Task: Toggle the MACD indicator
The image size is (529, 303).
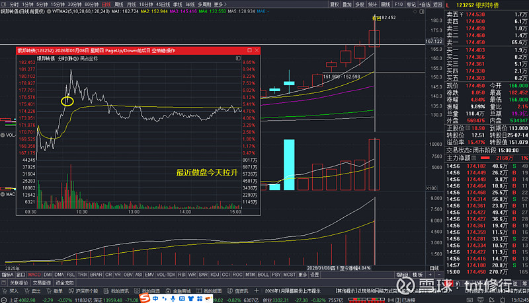Action: click(x=35, y=274)
